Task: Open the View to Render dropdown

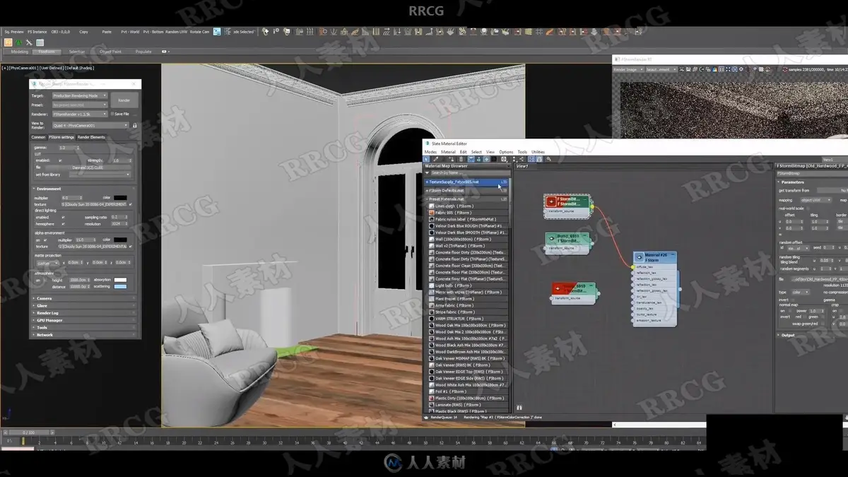Action: pos(91,126)
